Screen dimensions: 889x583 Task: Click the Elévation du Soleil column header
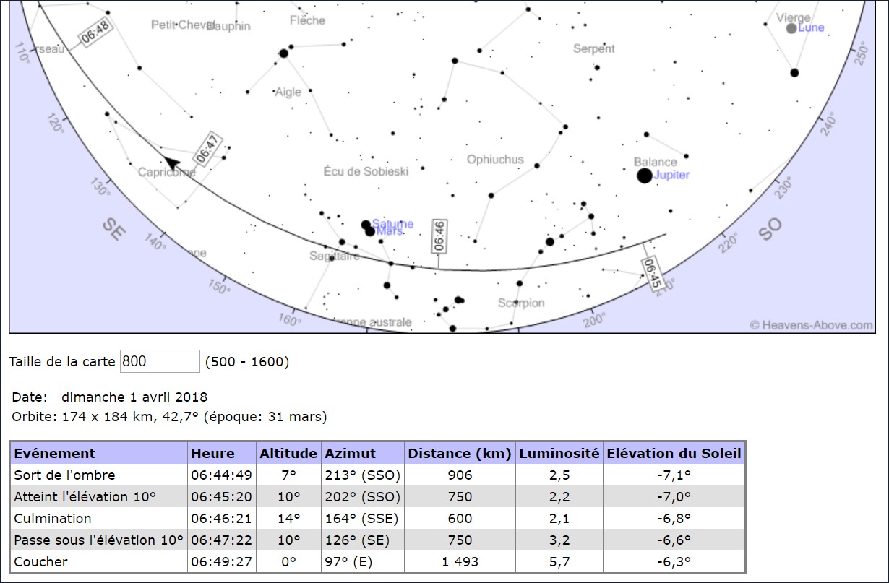pyautogui.click(x=674, y=453)
